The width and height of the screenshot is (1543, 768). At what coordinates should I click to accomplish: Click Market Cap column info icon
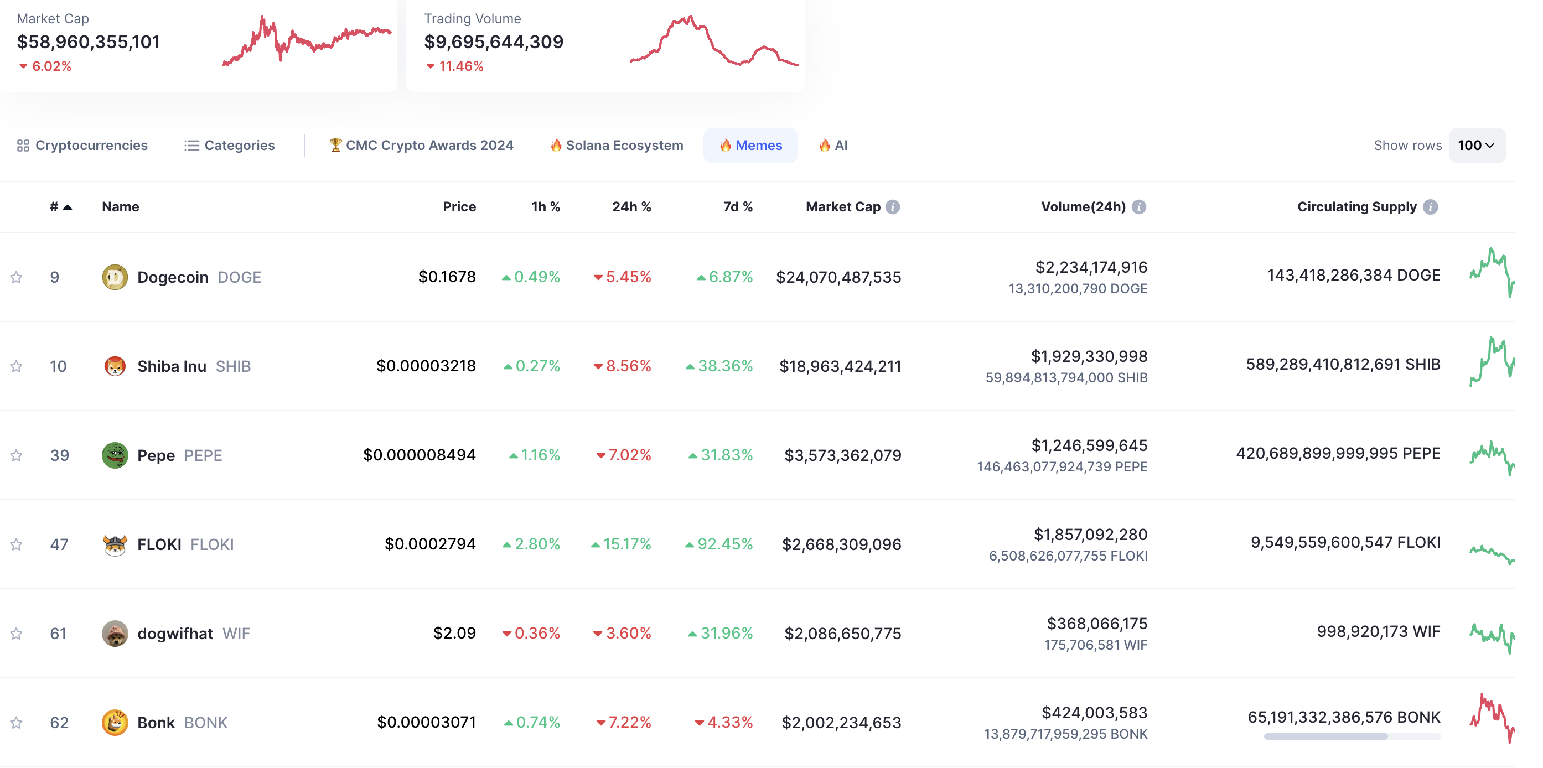point(893,207)
